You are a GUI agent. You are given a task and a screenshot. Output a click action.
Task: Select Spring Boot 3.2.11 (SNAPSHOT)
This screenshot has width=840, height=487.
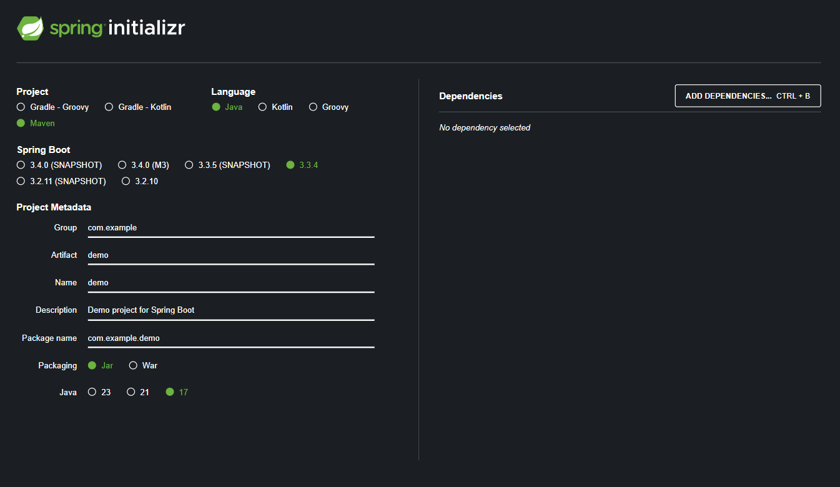pos(61,182)
